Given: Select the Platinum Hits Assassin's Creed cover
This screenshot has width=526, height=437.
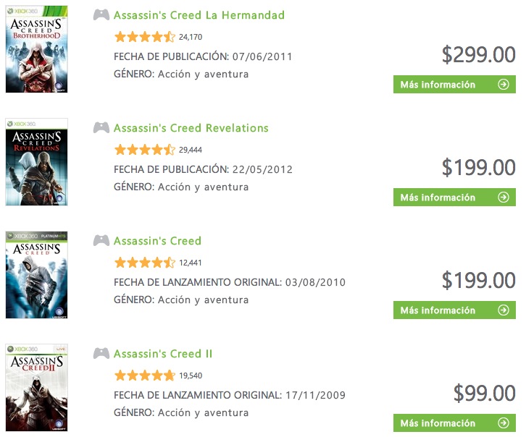Looking at the screenshot, I should [x=36, y=275].
